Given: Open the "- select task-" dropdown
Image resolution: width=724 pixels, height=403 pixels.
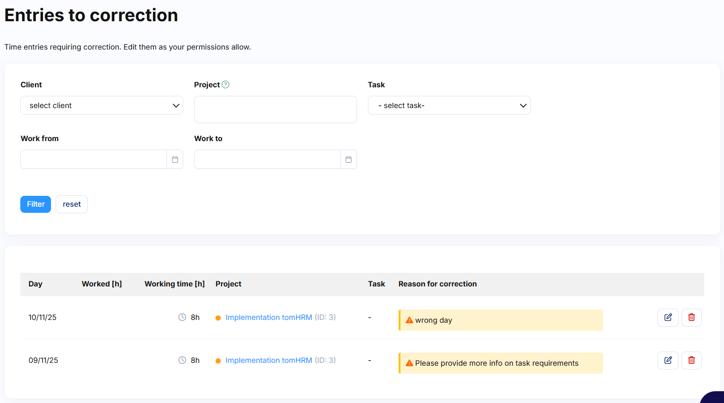Looking at the screenshot, I should (449, 105).
